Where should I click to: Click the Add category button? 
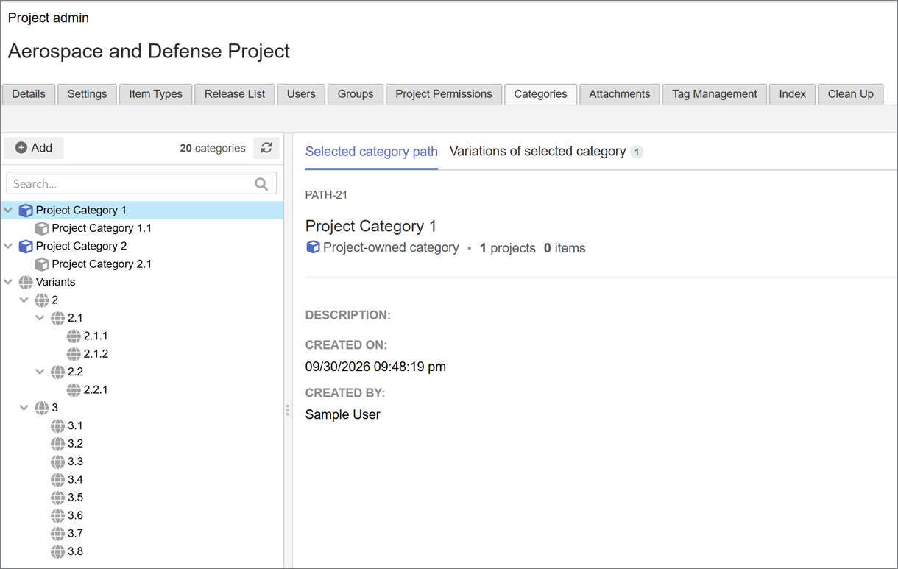tap(34, 148)
